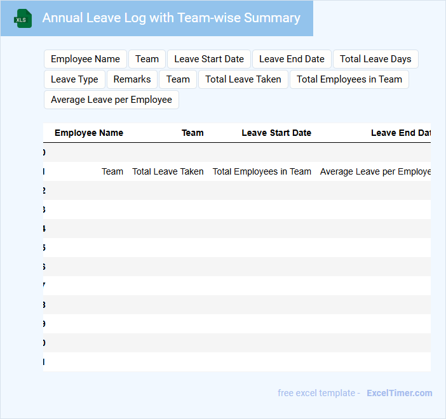Choose the Total Employees in Team tag
Screen dimensions: 446x419
click(349, 79)
